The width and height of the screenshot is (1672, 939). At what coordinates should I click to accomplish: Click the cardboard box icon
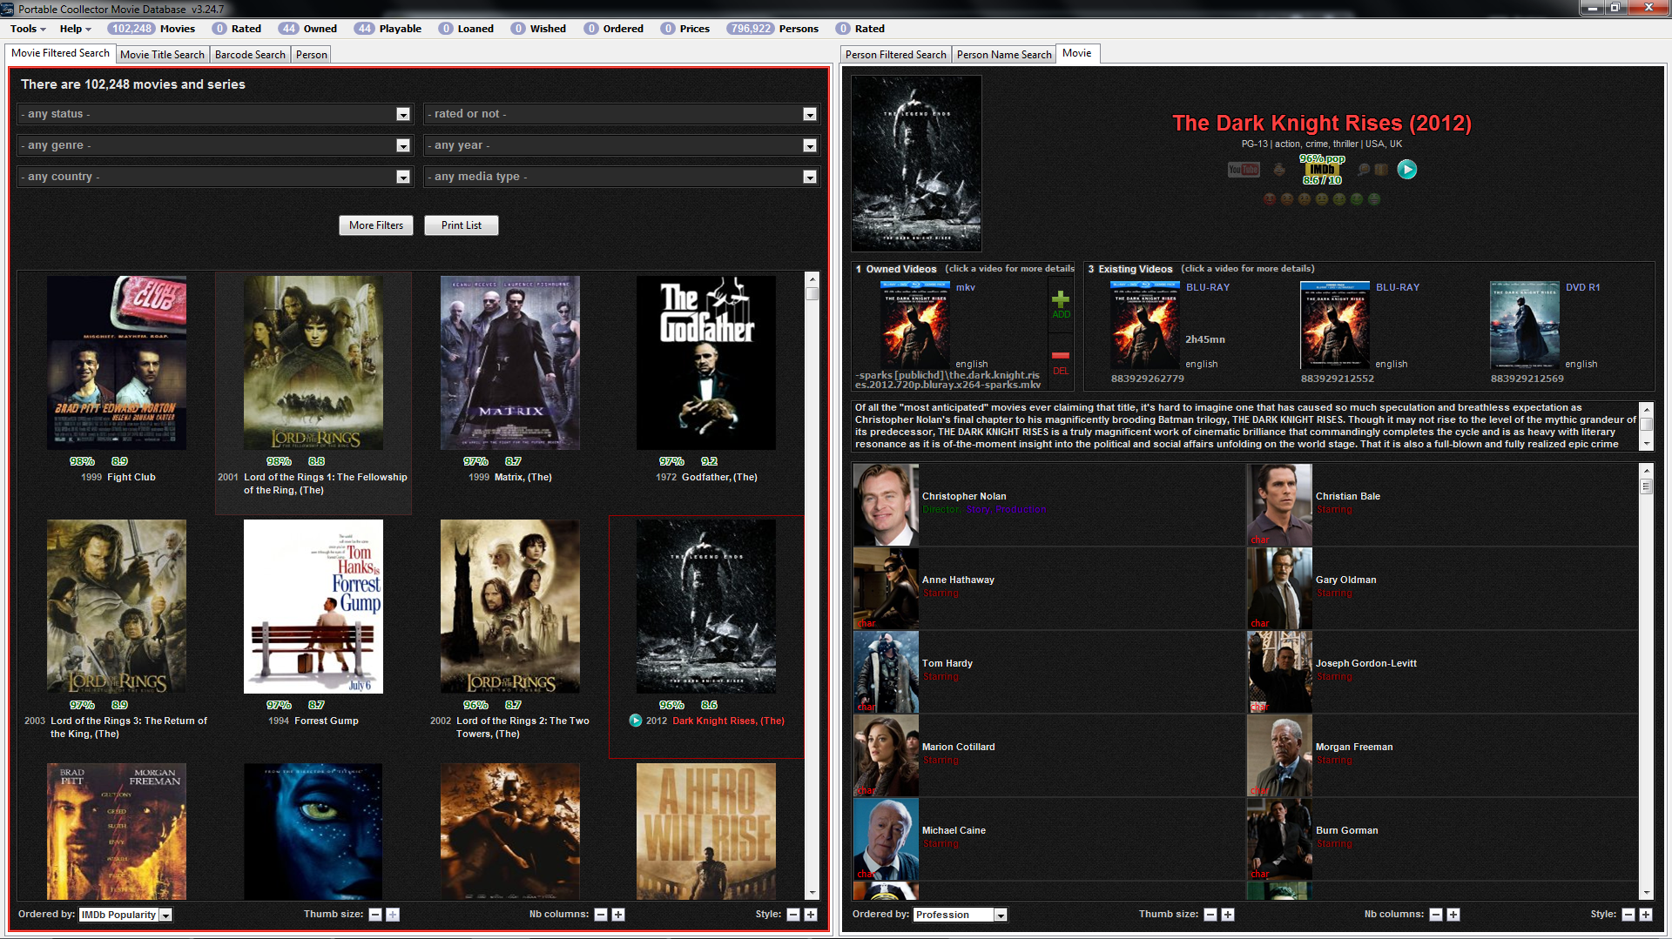[1381, 170]
